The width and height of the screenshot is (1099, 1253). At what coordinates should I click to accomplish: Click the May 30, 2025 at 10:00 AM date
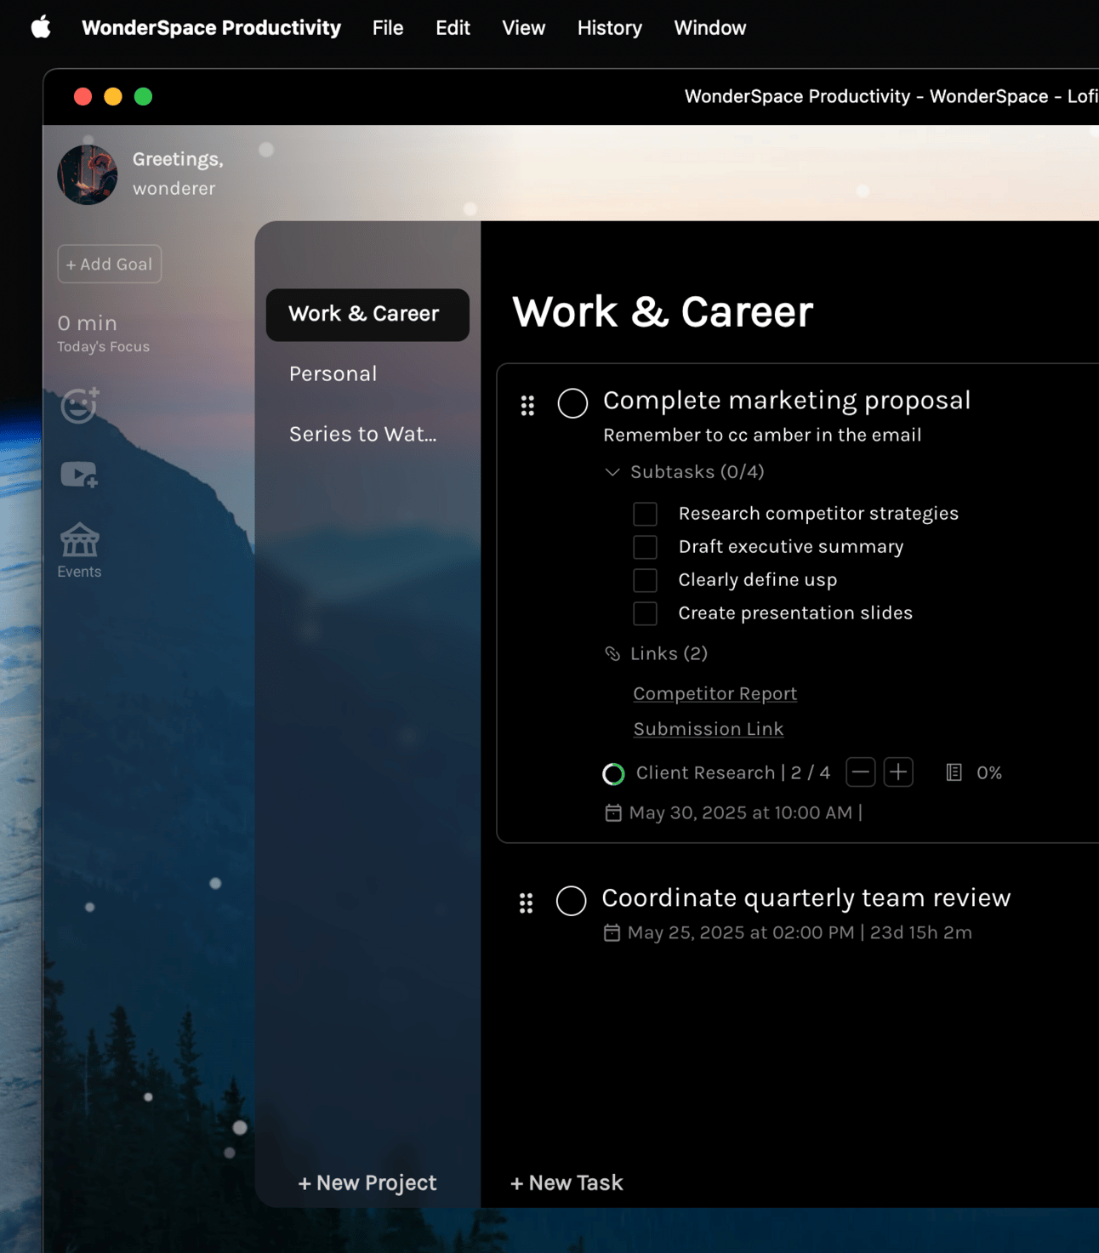point(740,812)
